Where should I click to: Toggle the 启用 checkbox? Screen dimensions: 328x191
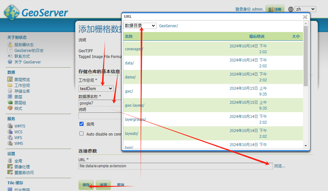coord(82,124)
